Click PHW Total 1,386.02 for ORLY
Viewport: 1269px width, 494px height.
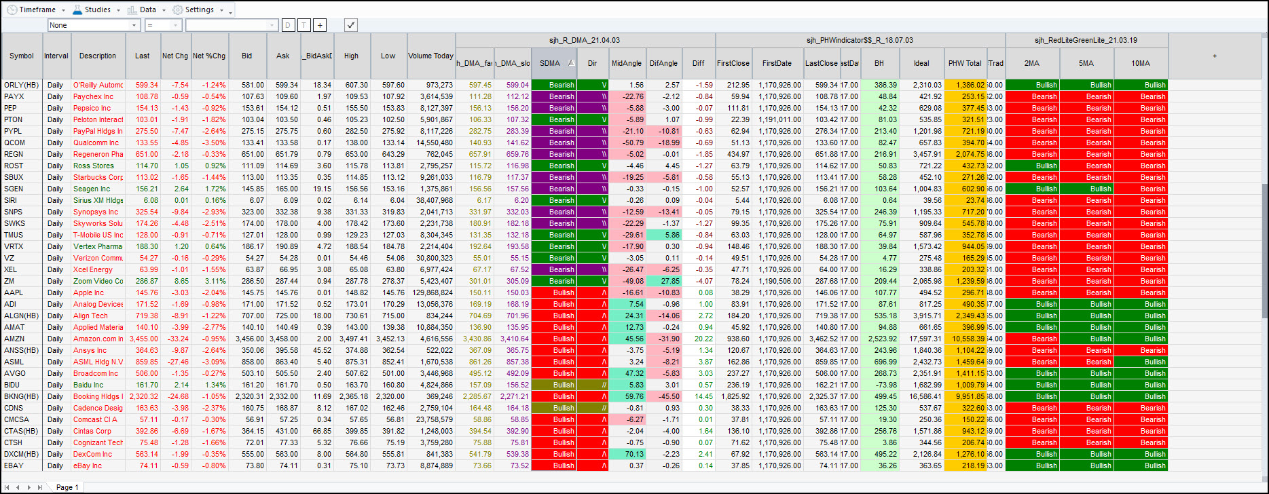965,85
